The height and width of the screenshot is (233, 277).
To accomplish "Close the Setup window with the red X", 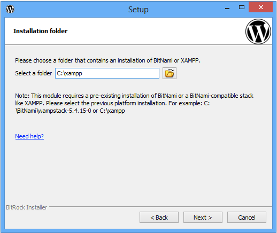I will [x=260, y=7].
